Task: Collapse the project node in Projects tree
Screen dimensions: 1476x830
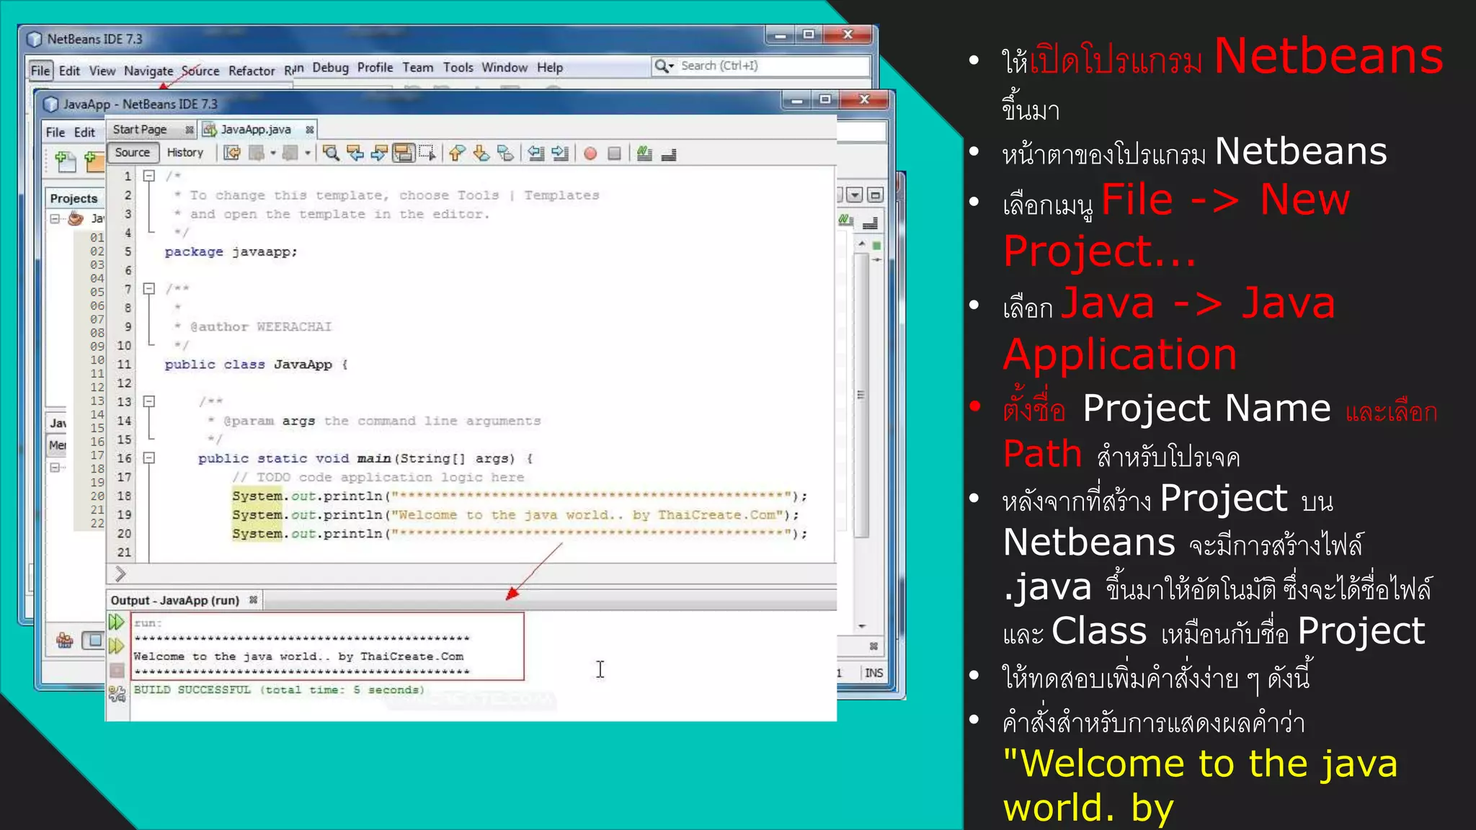Action: (55, 218)
